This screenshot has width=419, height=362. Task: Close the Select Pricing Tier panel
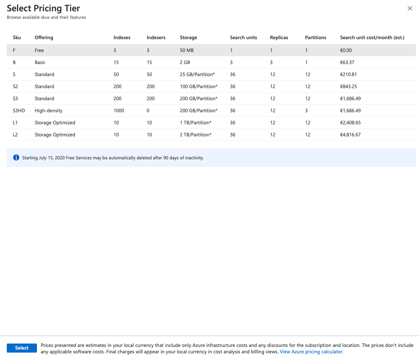[x=410, y=9]
